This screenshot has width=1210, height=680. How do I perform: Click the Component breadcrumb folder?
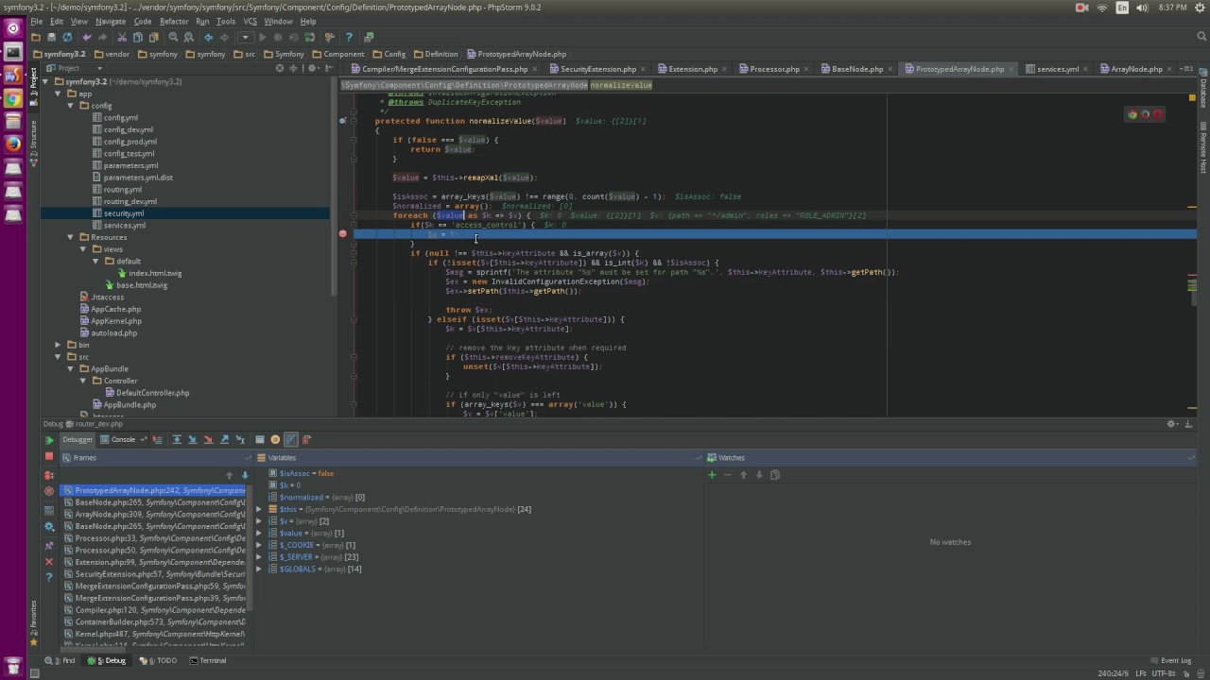tap(337, 54)
